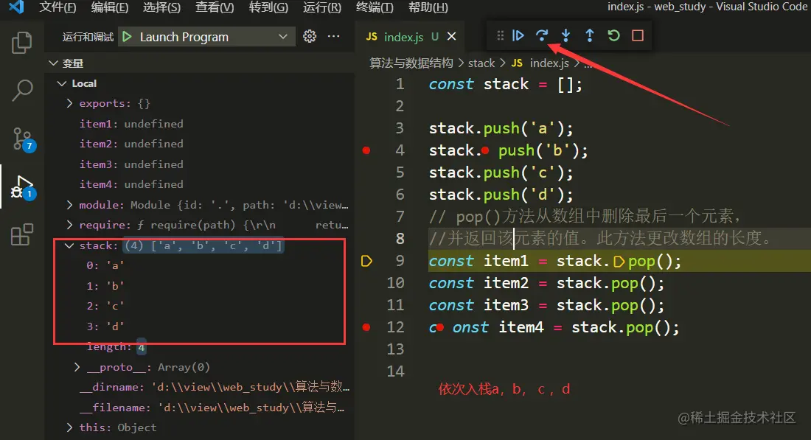Step over the current line

[x=542, y=35]
